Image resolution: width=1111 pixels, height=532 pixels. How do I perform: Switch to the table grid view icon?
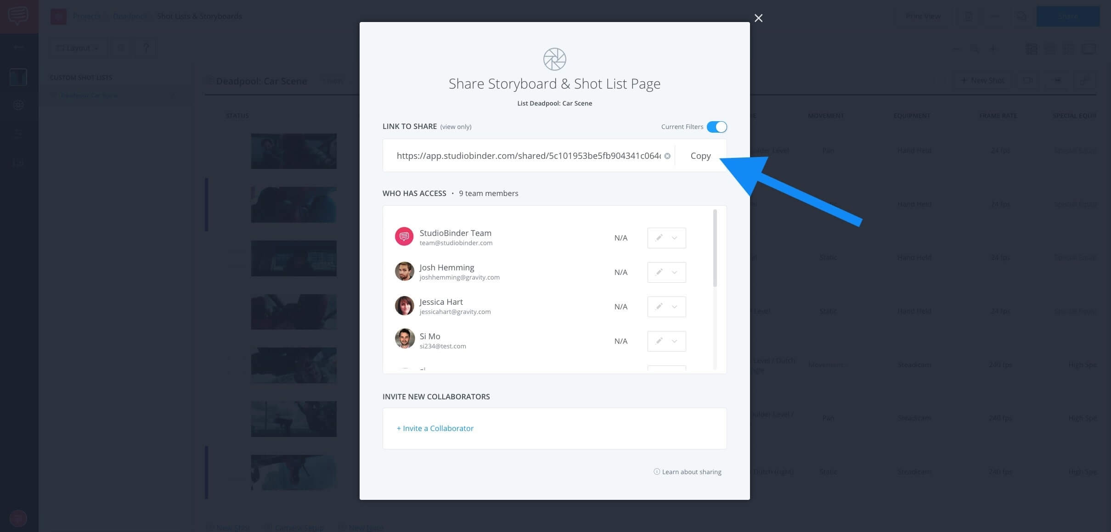pos(1032,49)
